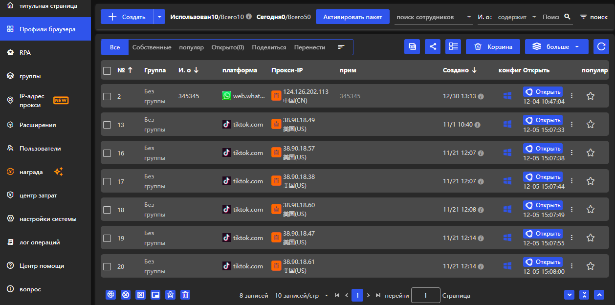Click Открыть for profile 2
This screenshot has height=305, width=615.
543,92
